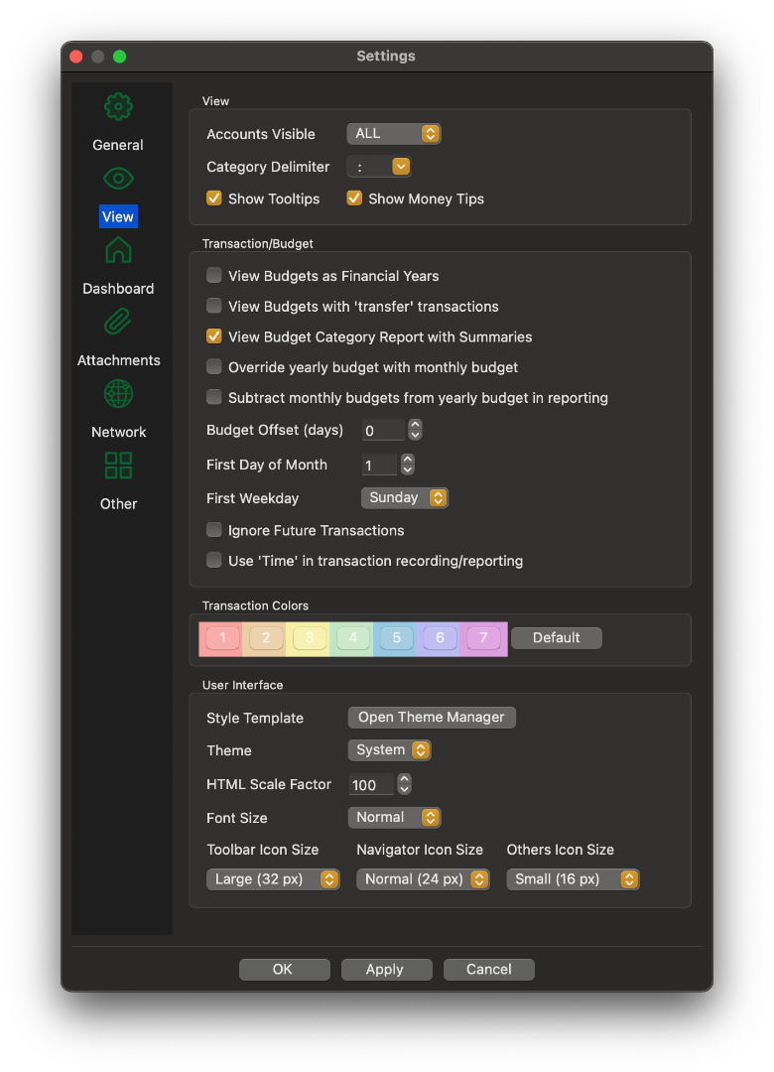
Task: Open the General settings gear icon
Action: 118,106
